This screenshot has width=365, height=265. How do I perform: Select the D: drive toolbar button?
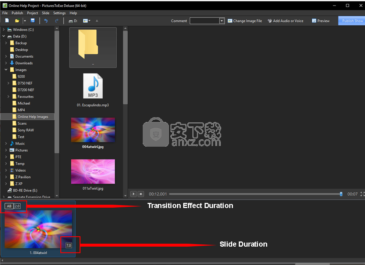[x=73, y=21]
